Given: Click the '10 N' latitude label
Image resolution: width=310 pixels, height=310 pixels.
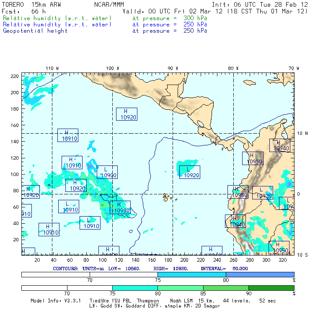Looking at the screenshot, I should click(x=302, y=134).
